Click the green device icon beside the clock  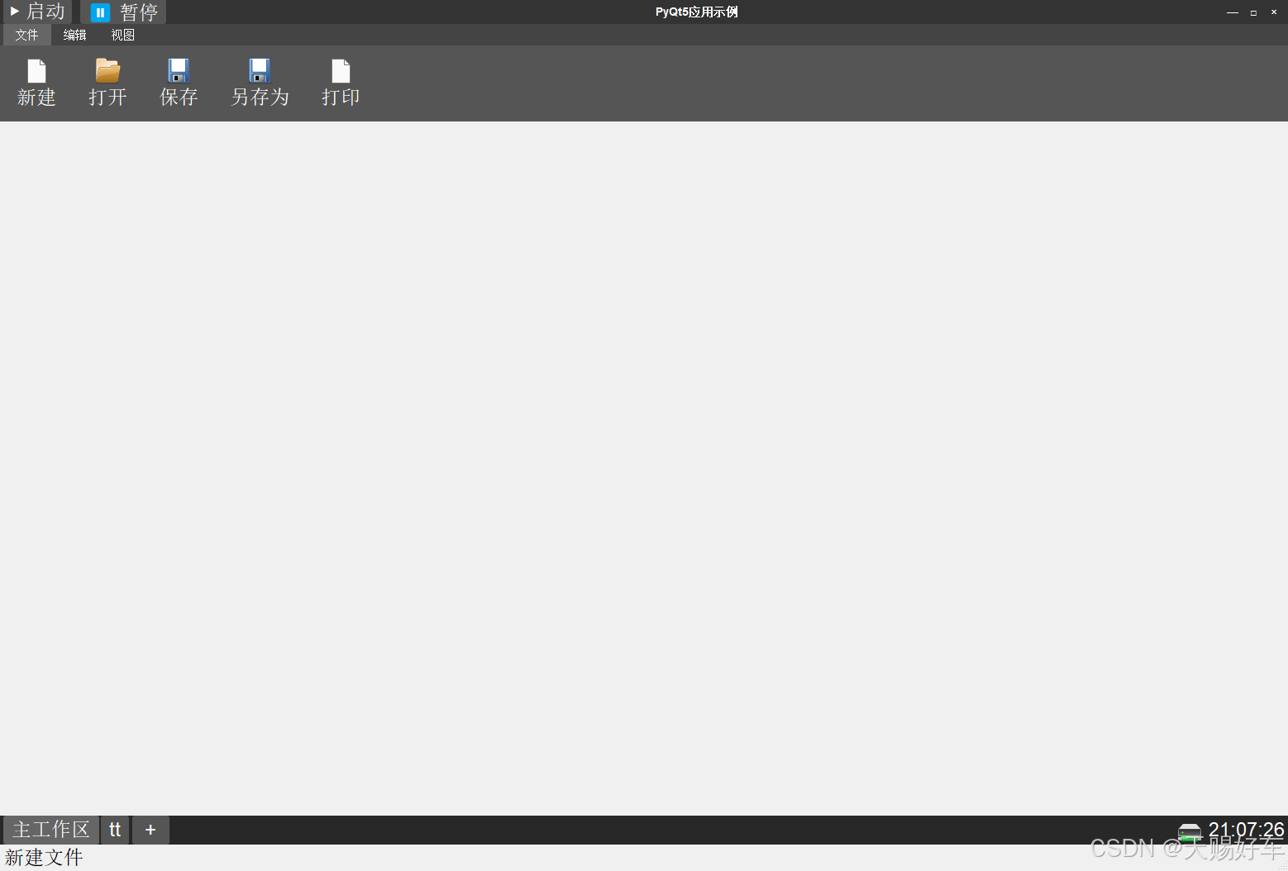click(x=1190, y=832)
